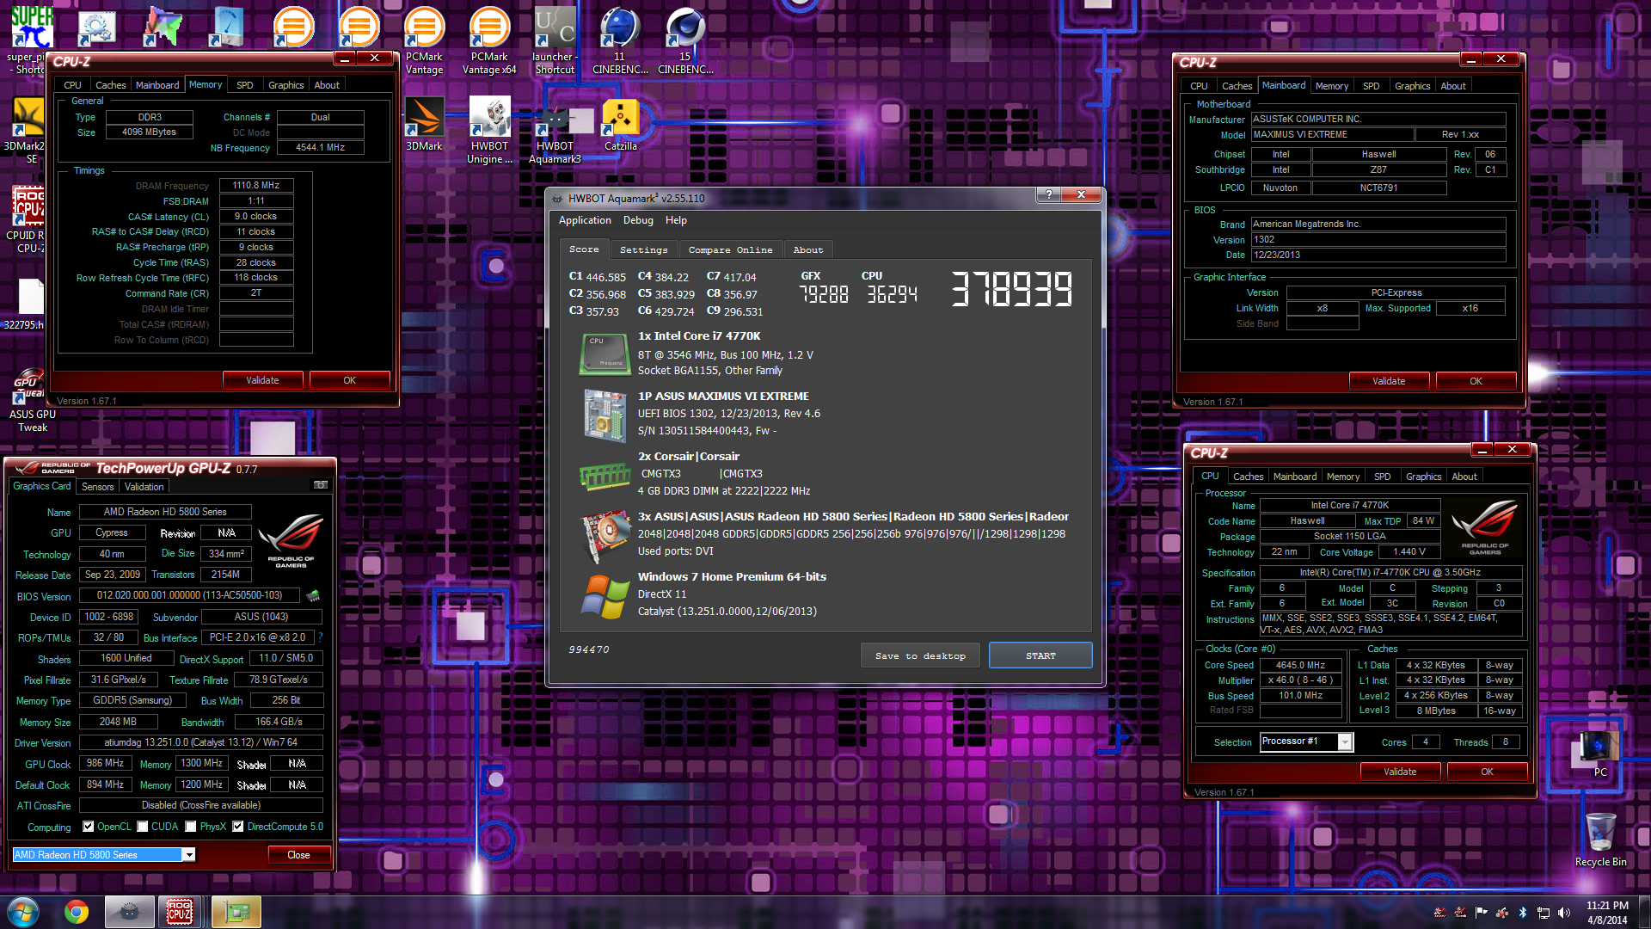This screenshot has width=1651, height=929.
Task: Click START button in Aquamark
Action: (1040, 655)
